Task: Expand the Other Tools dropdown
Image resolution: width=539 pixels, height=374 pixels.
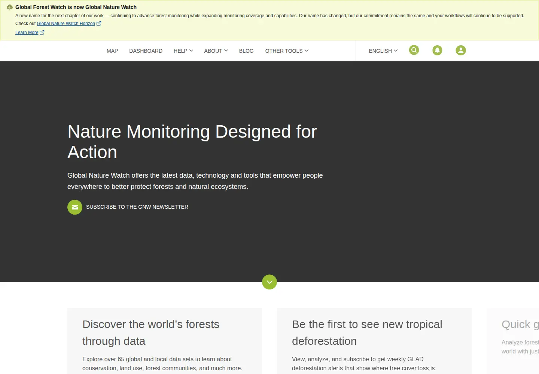Action: 287,51
